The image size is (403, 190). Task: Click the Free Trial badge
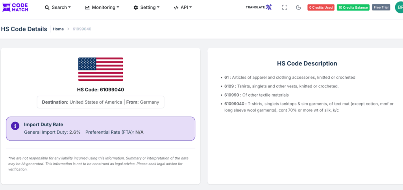[381, 7]
